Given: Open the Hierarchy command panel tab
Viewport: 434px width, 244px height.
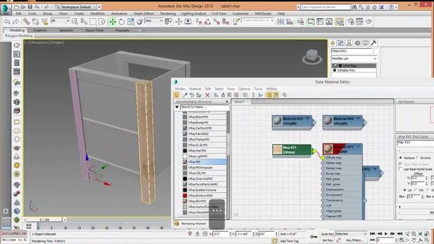Looking at the screenshot, I should click(349, 43).
